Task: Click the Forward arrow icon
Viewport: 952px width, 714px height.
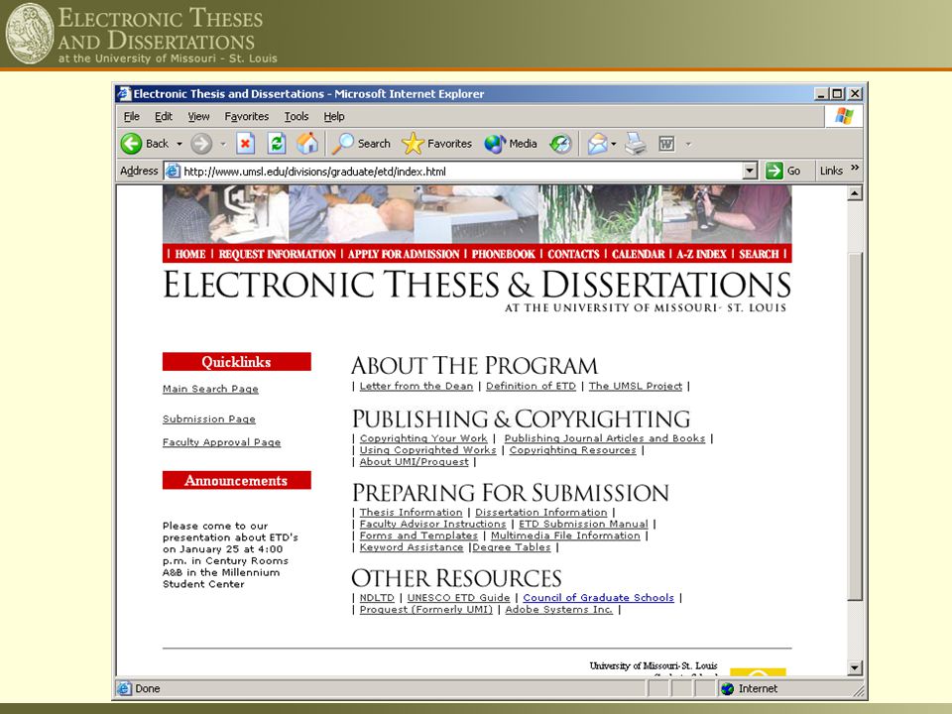Action: point(201,144)
